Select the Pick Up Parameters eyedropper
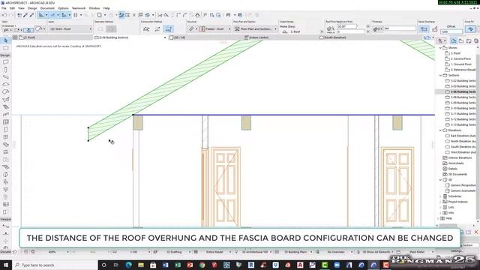Screen dimensions: 480x270 [x=25, y=15]
